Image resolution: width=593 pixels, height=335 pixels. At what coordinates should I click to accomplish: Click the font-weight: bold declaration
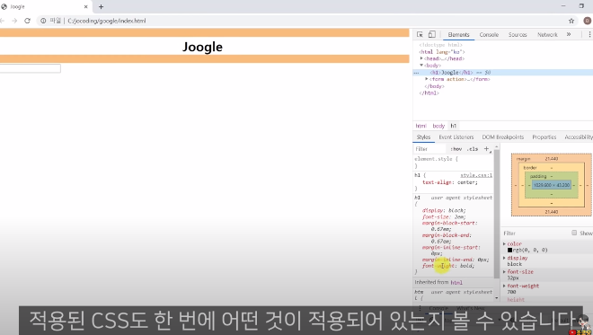coord(448,266)
